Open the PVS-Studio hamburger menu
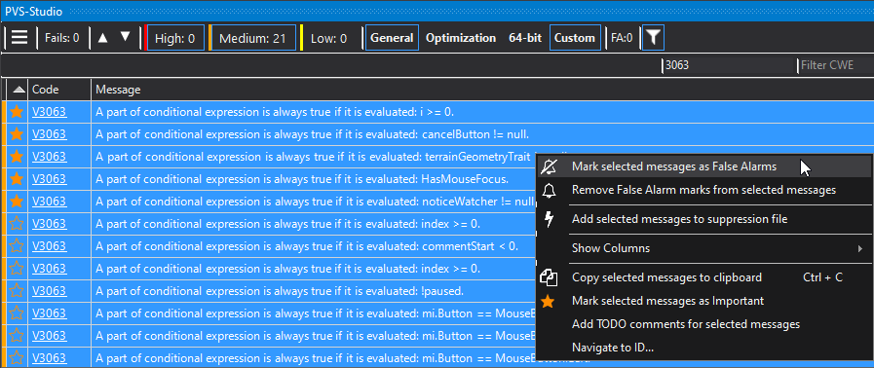Viewport: 874px width, 368px height. tap(19, 38)
